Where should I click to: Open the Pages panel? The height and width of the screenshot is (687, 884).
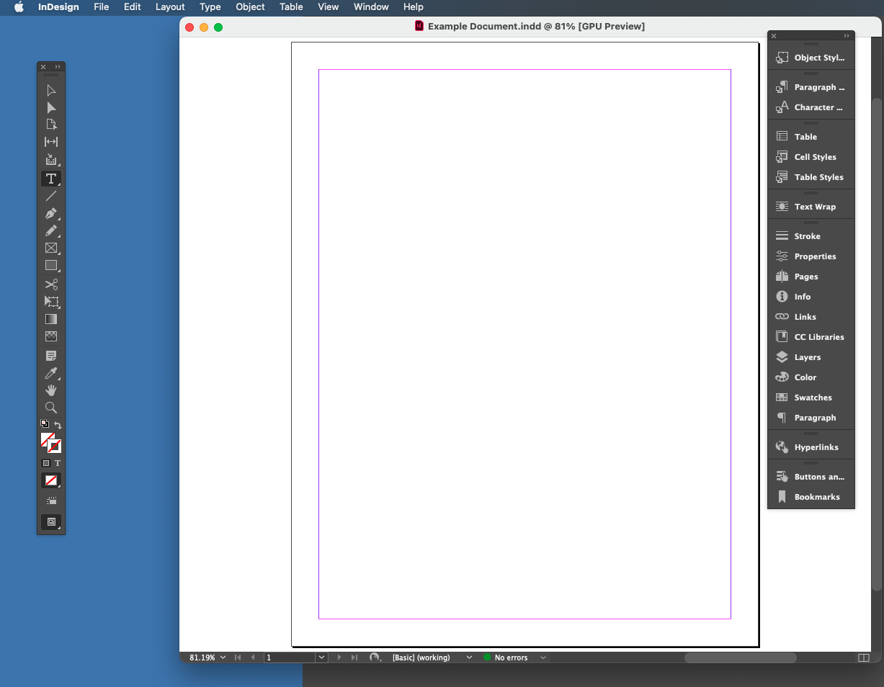(807, 277)
